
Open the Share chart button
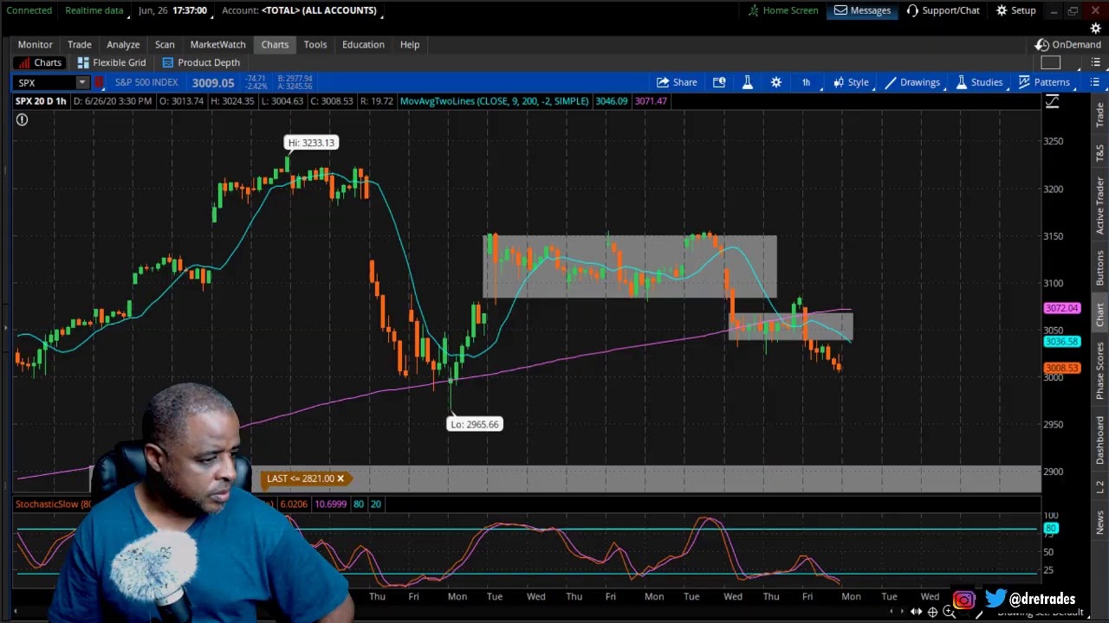click(676, 82)
